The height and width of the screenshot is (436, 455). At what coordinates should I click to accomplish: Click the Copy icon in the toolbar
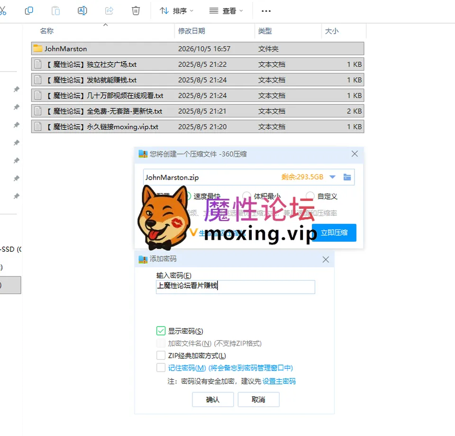[29, 11]
